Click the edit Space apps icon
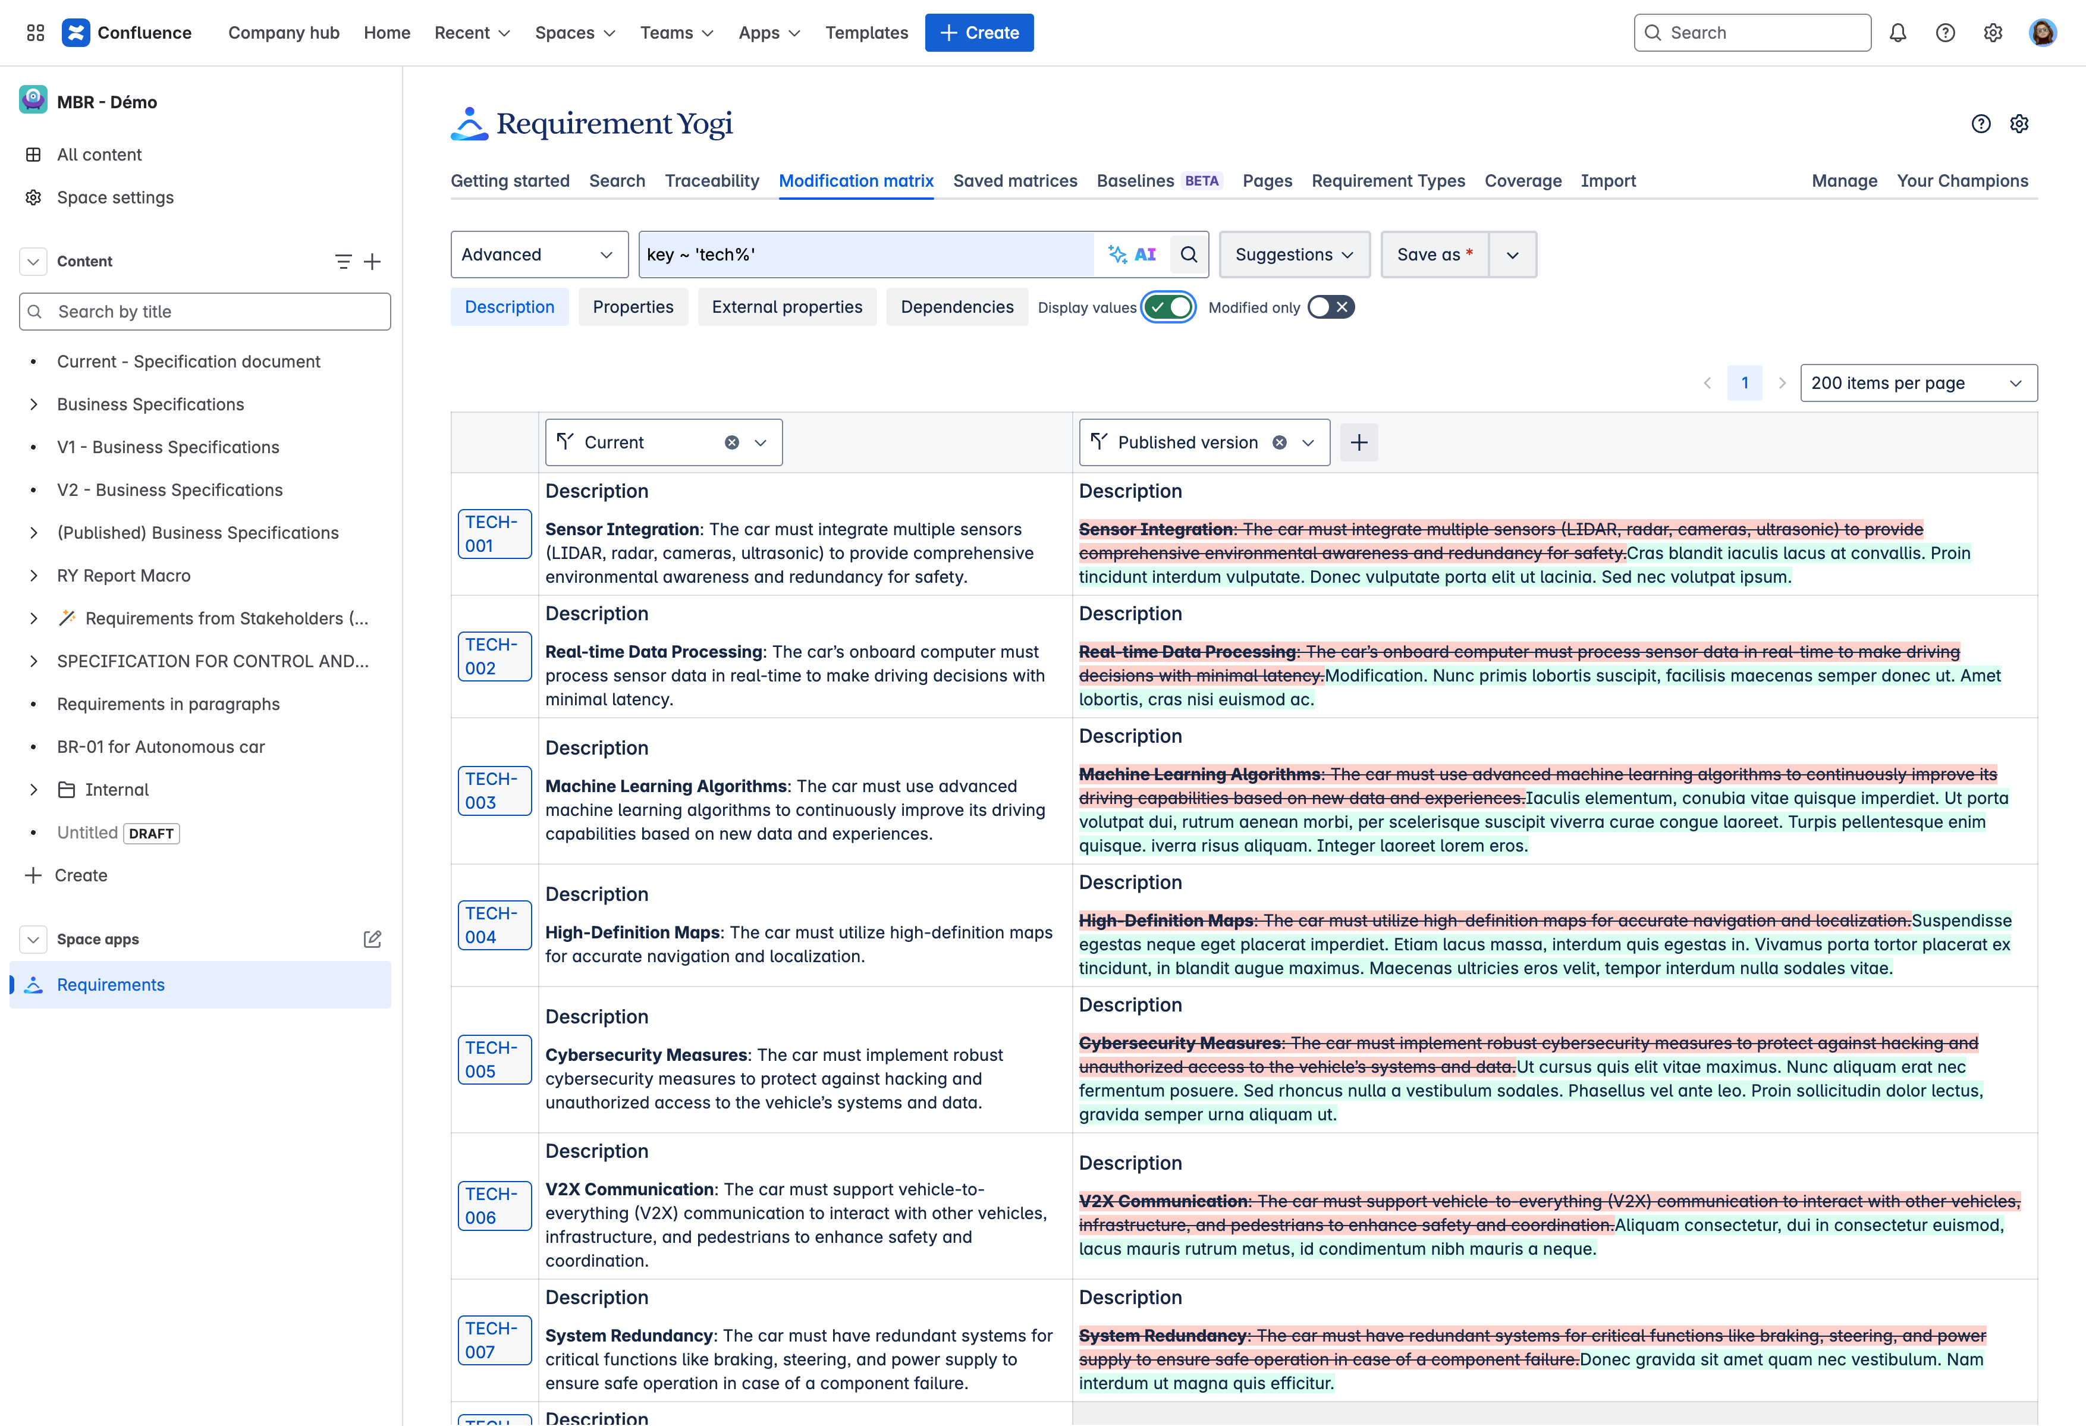The height and width of the screenshot is (1426, 2086). pos(372,940)
